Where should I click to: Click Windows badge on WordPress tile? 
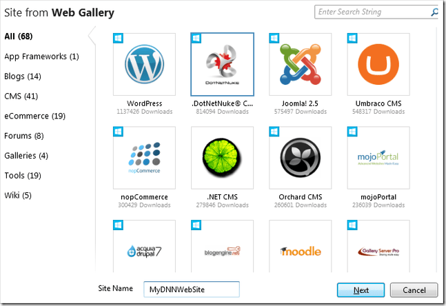pos(118,38)
